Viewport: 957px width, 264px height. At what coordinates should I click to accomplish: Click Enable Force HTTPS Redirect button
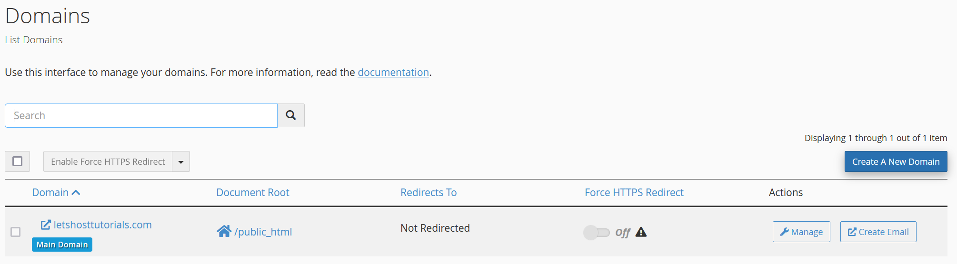[x=108, y=161]
